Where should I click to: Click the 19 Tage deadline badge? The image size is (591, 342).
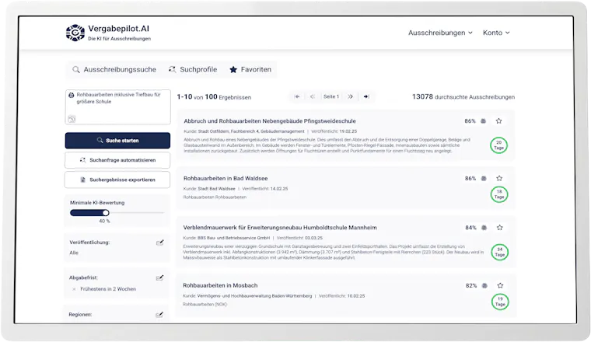[500, 302]
